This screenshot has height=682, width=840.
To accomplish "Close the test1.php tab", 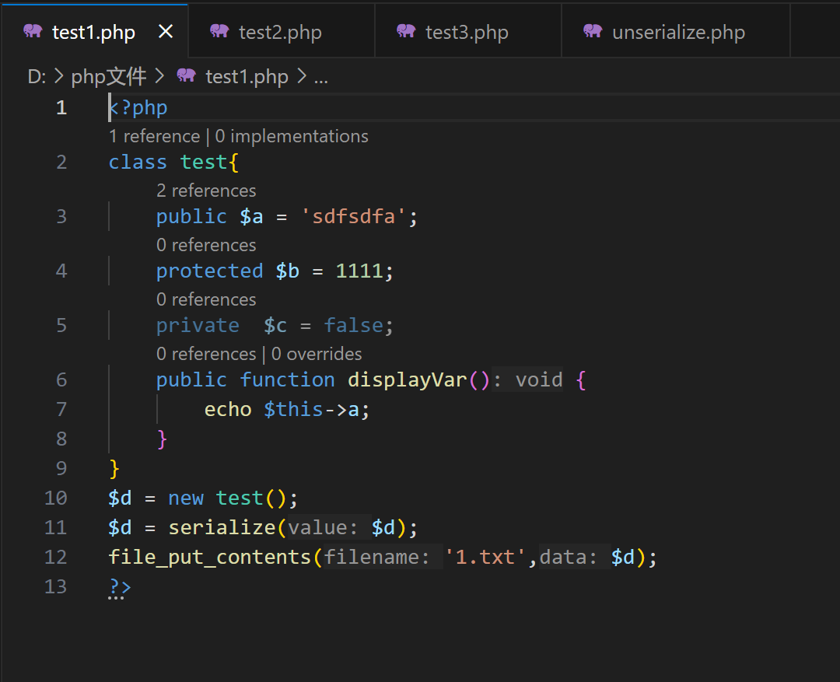I will [x=166, y=32].
